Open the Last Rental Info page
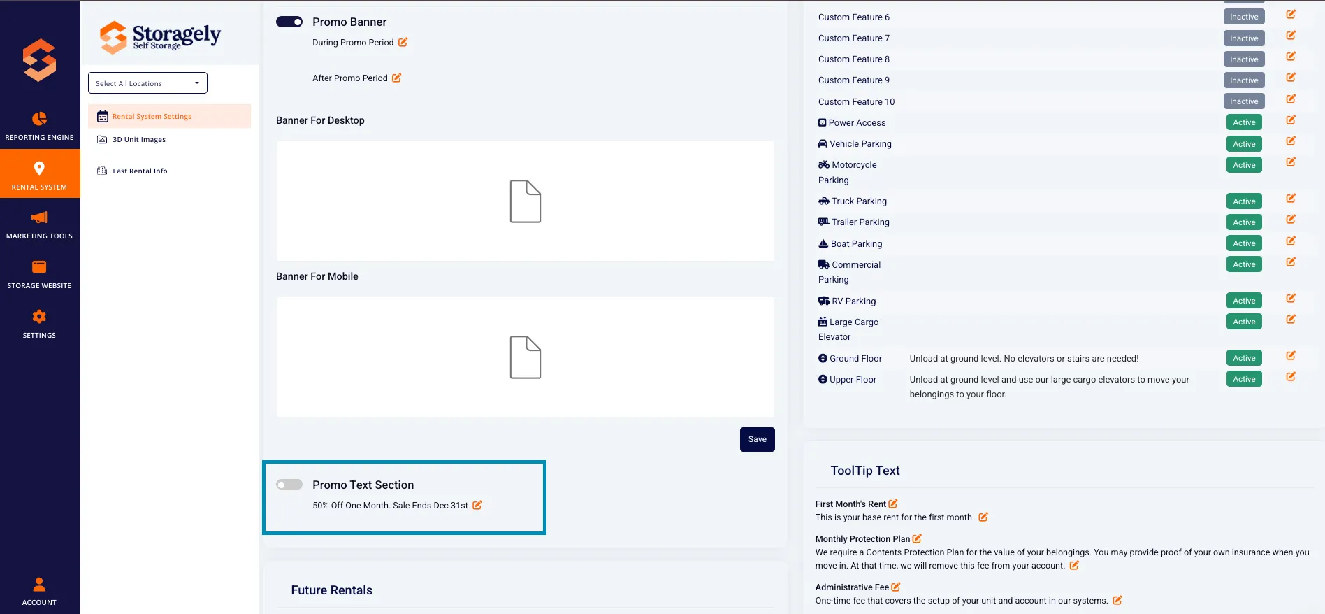This screenshot has height=614, width=1325. click(x=140, y=171)
